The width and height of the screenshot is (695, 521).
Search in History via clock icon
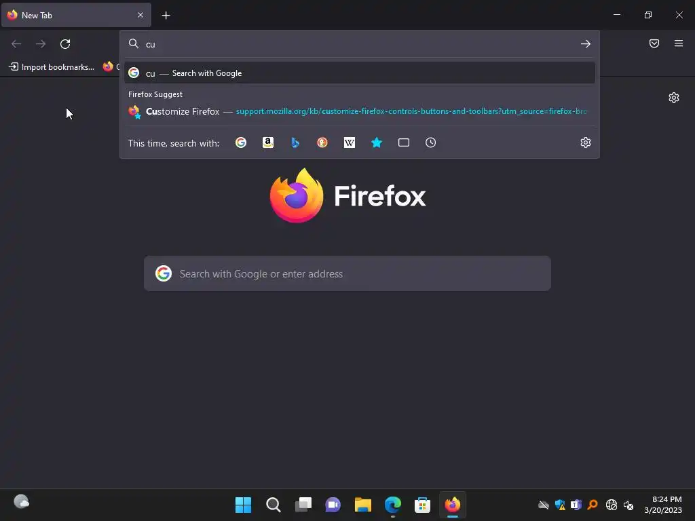(431, 142)
